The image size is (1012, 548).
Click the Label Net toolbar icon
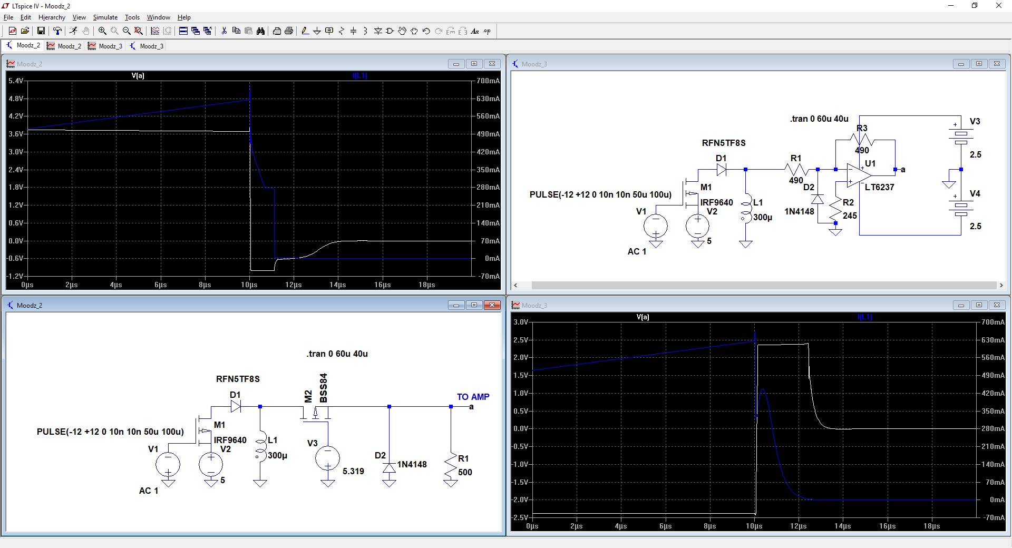click(x=329, y=31)
